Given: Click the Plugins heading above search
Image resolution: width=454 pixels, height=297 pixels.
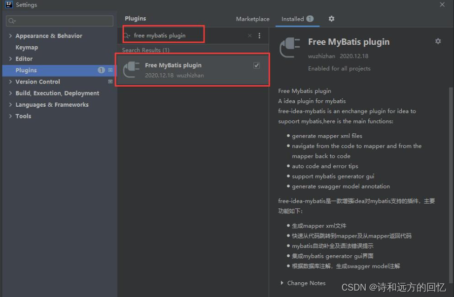Looking at the screenshot, I should pos(135,19).
